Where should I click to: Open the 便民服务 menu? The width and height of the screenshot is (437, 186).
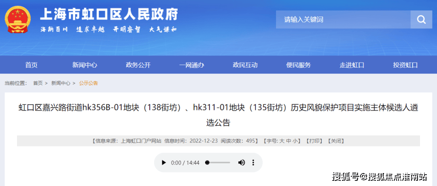tap(298, 65)
